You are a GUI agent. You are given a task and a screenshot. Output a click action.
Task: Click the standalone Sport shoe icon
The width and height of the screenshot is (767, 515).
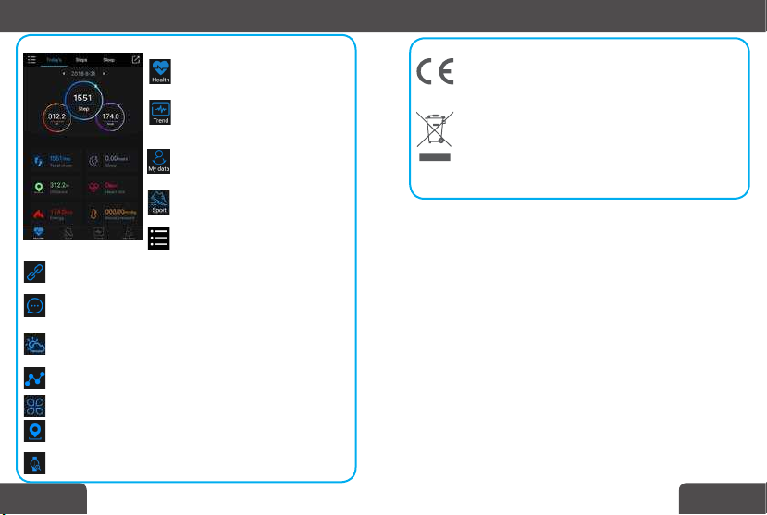pos(159,202)
